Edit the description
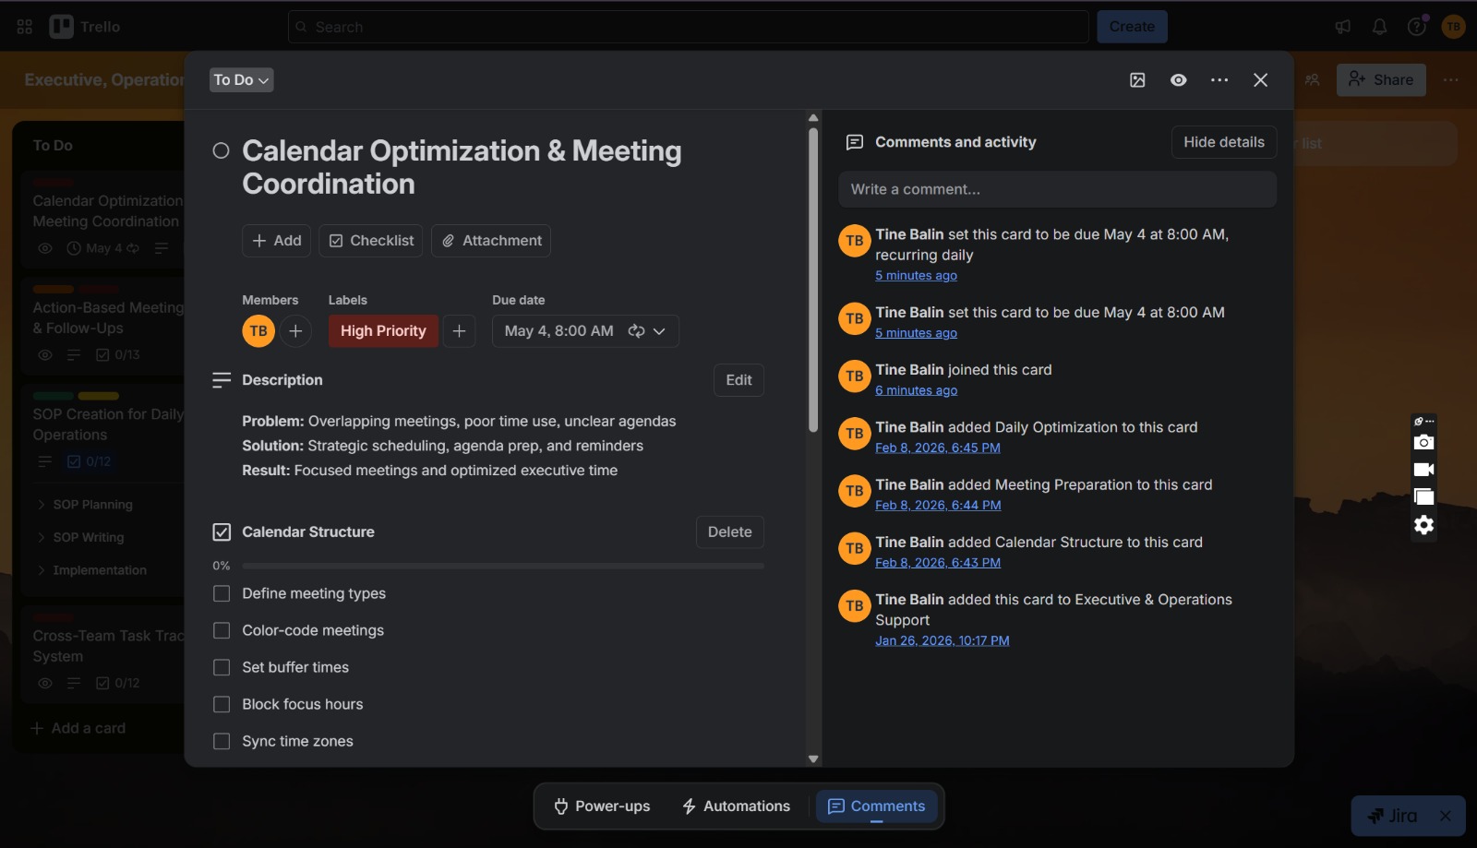This screenshot has width=1477, height=848. point(738,380)
